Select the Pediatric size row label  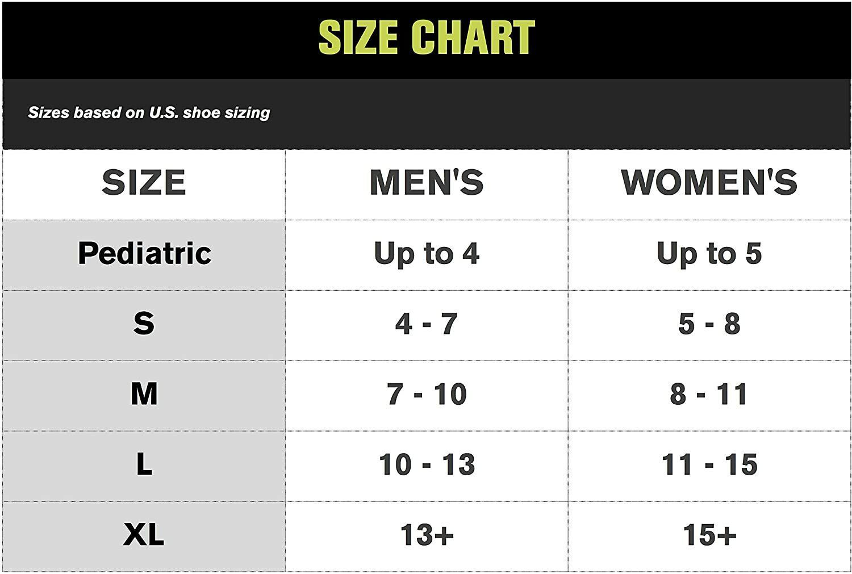[144, 253]
